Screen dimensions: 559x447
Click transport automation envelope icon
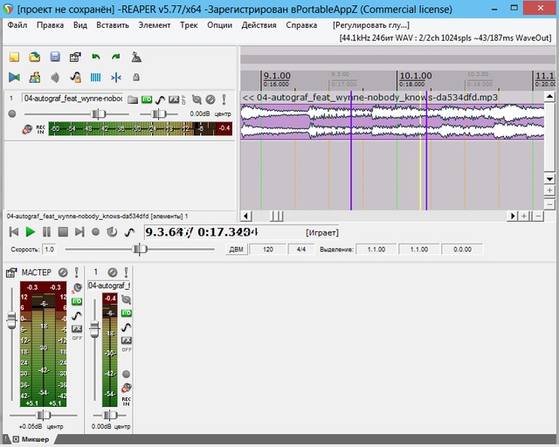pyautogui.click(x=129, y=232)
